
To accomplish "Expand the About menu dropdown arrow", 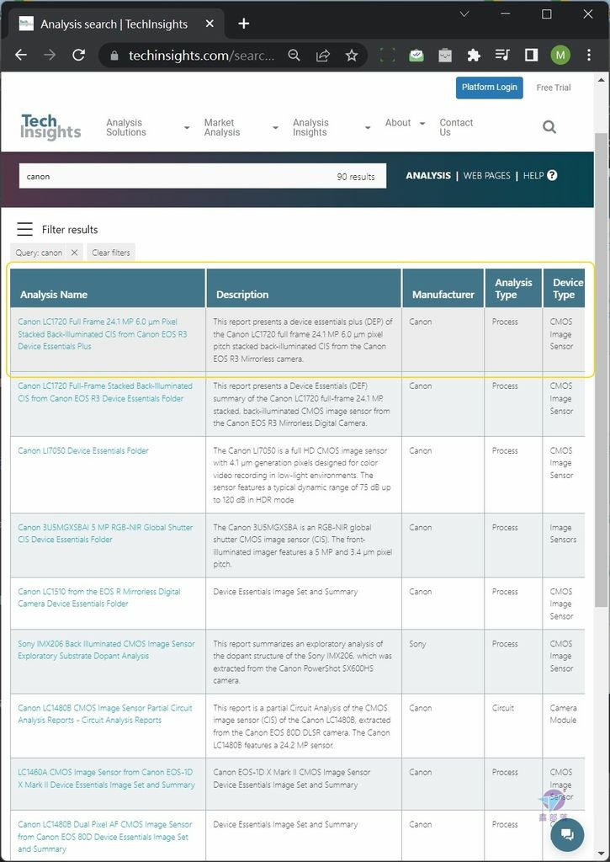I will [x=422, y=124].
